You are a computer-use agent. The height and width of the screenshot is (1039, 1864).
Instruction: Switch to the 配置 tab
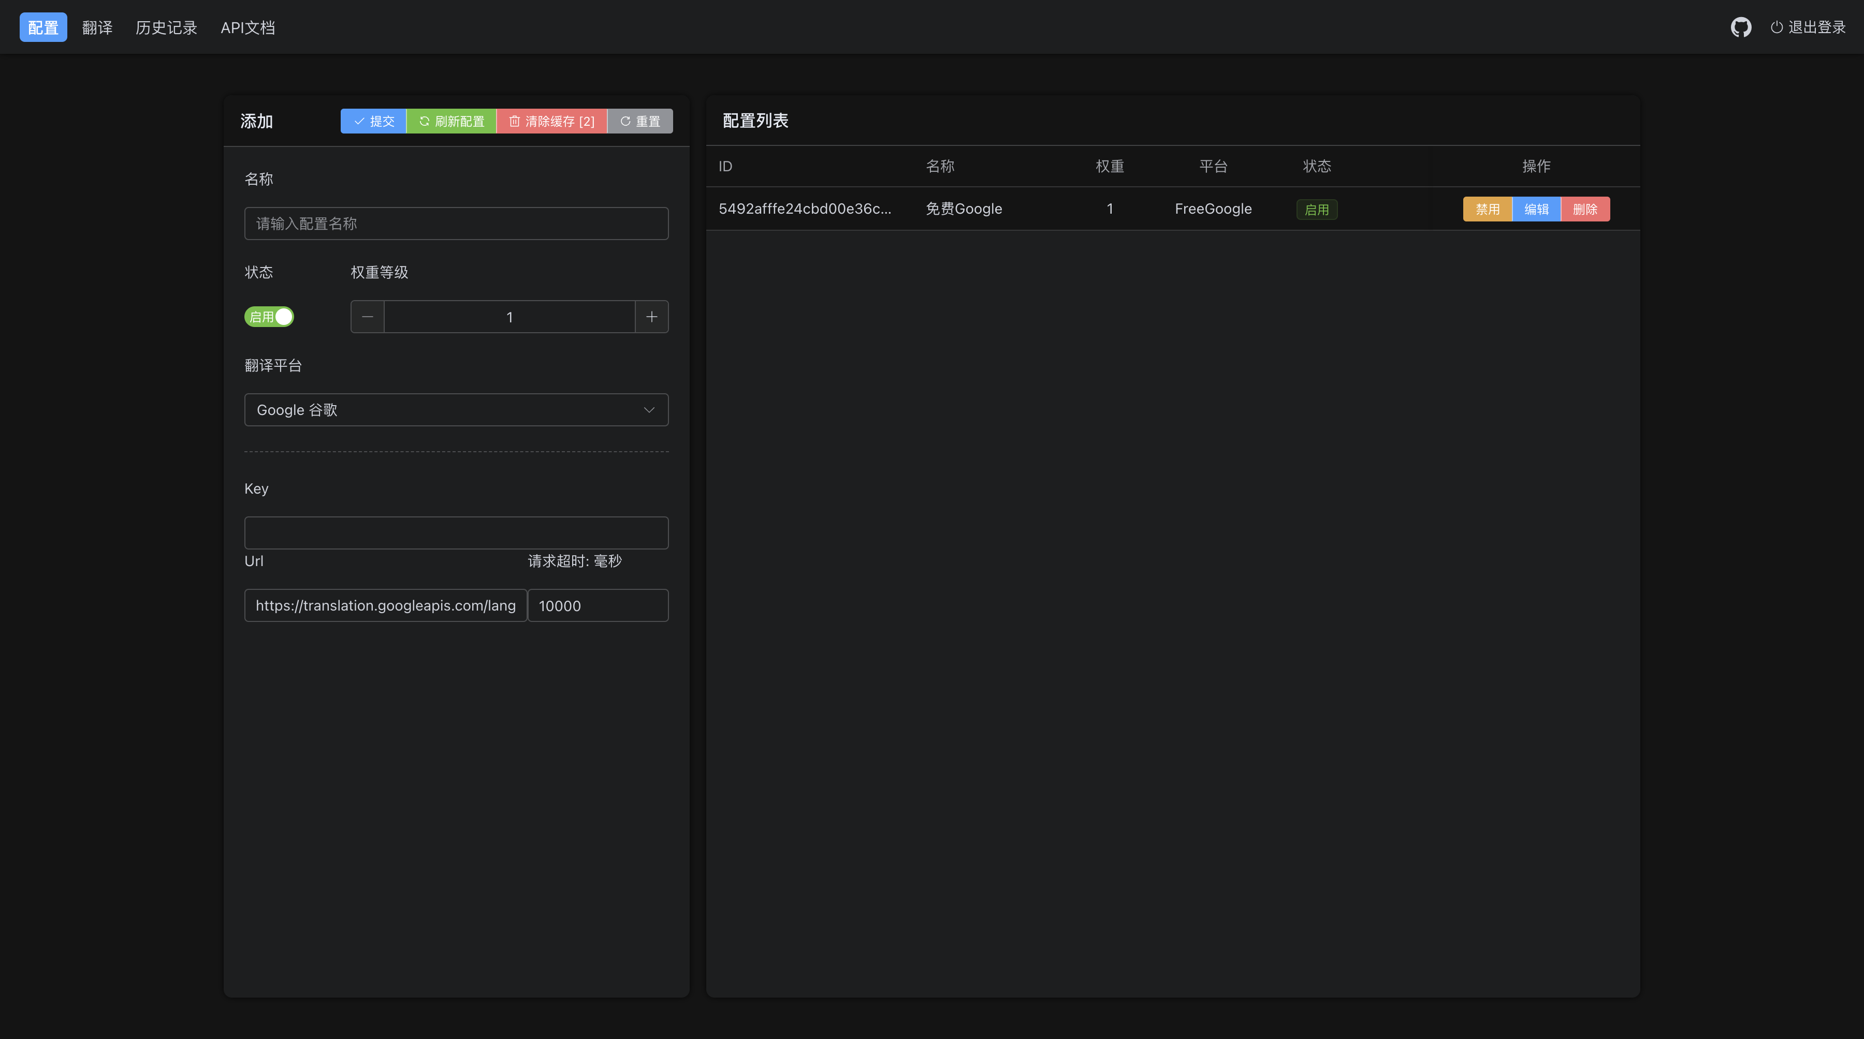click(42, 27)
